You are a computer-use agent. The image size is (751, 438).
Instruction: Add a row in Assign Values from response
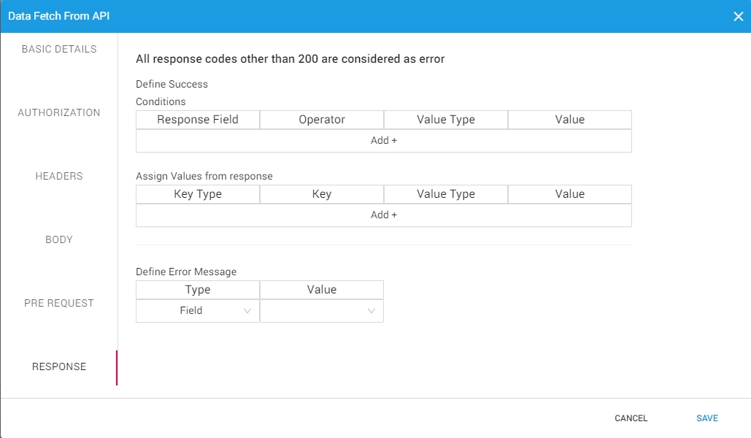point(384,215)
